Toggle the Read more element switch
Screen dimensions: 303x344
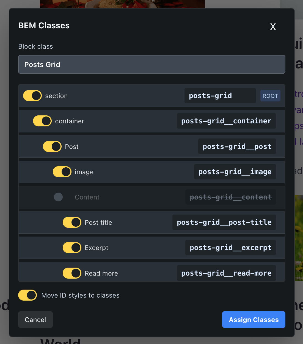point(72,273)
